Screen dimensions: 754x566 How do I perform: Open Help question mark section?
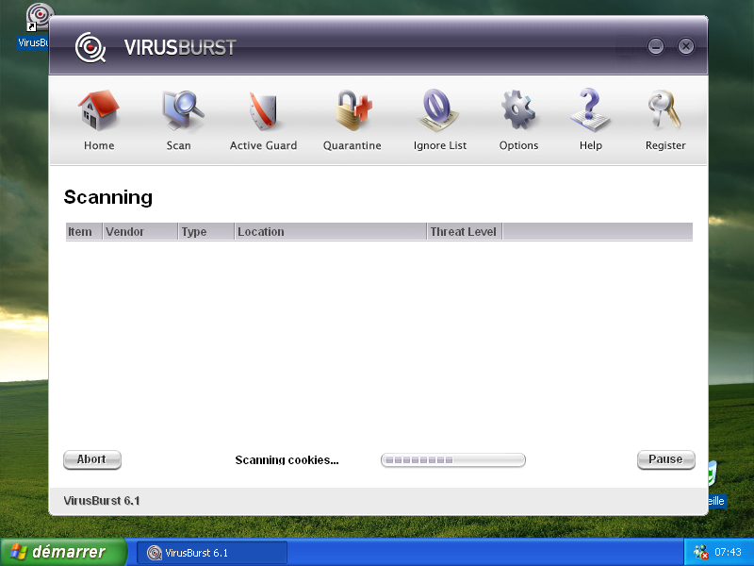coord(591,121)
